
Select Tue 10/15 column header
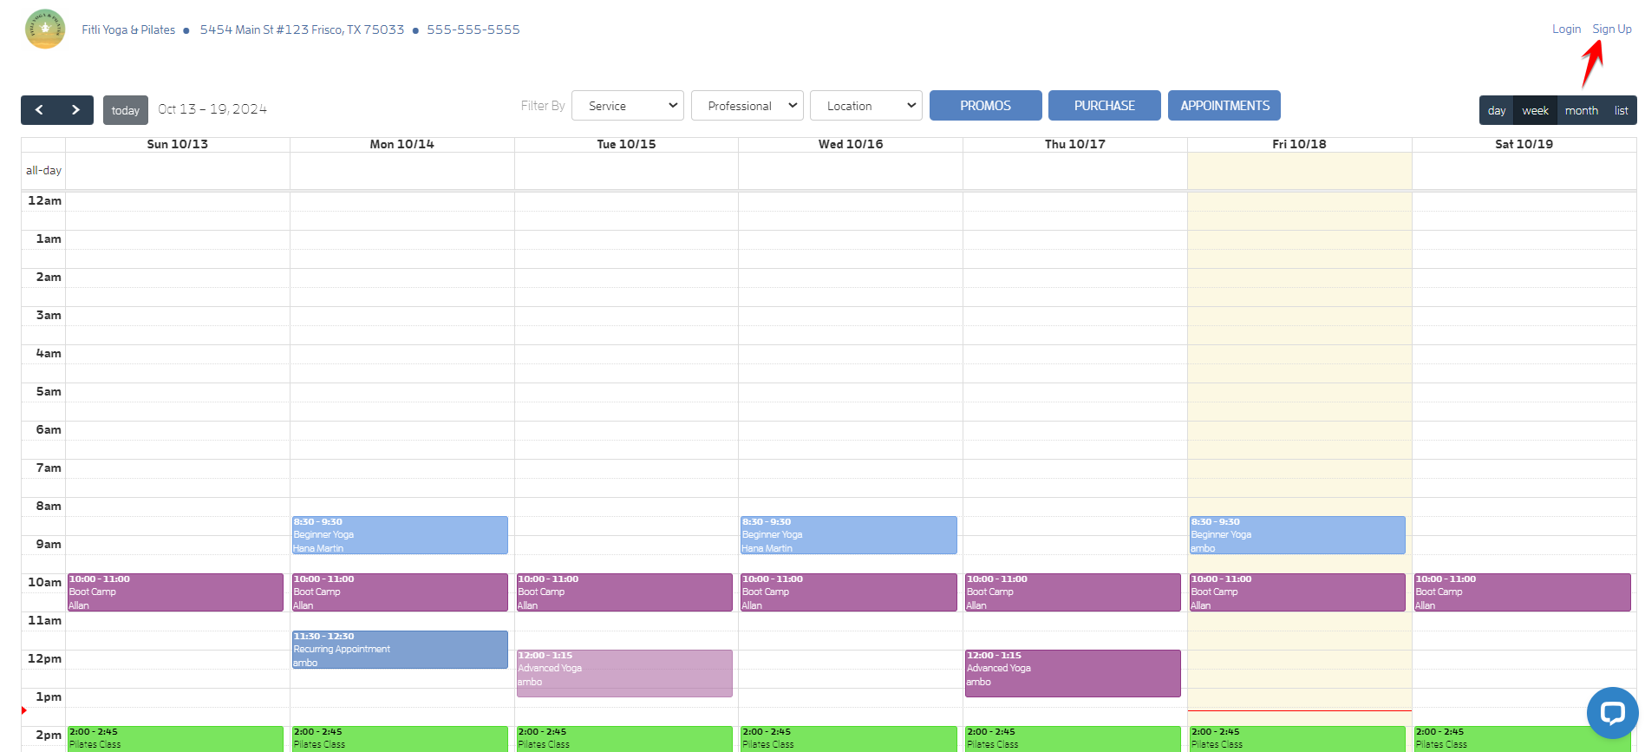pos(626,144)
